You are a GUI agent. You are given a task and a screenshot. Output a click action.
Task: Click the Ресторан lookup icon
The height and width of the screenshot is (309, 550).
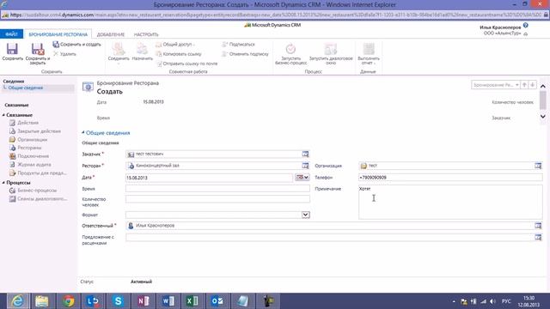pyautogui.click(x=306, y=166)
